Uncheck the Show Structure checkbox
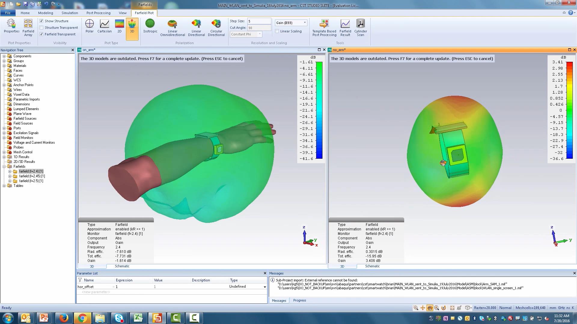The width and height of the screenshot is (577, 324). pyautogui.click(x=41, y=21)
